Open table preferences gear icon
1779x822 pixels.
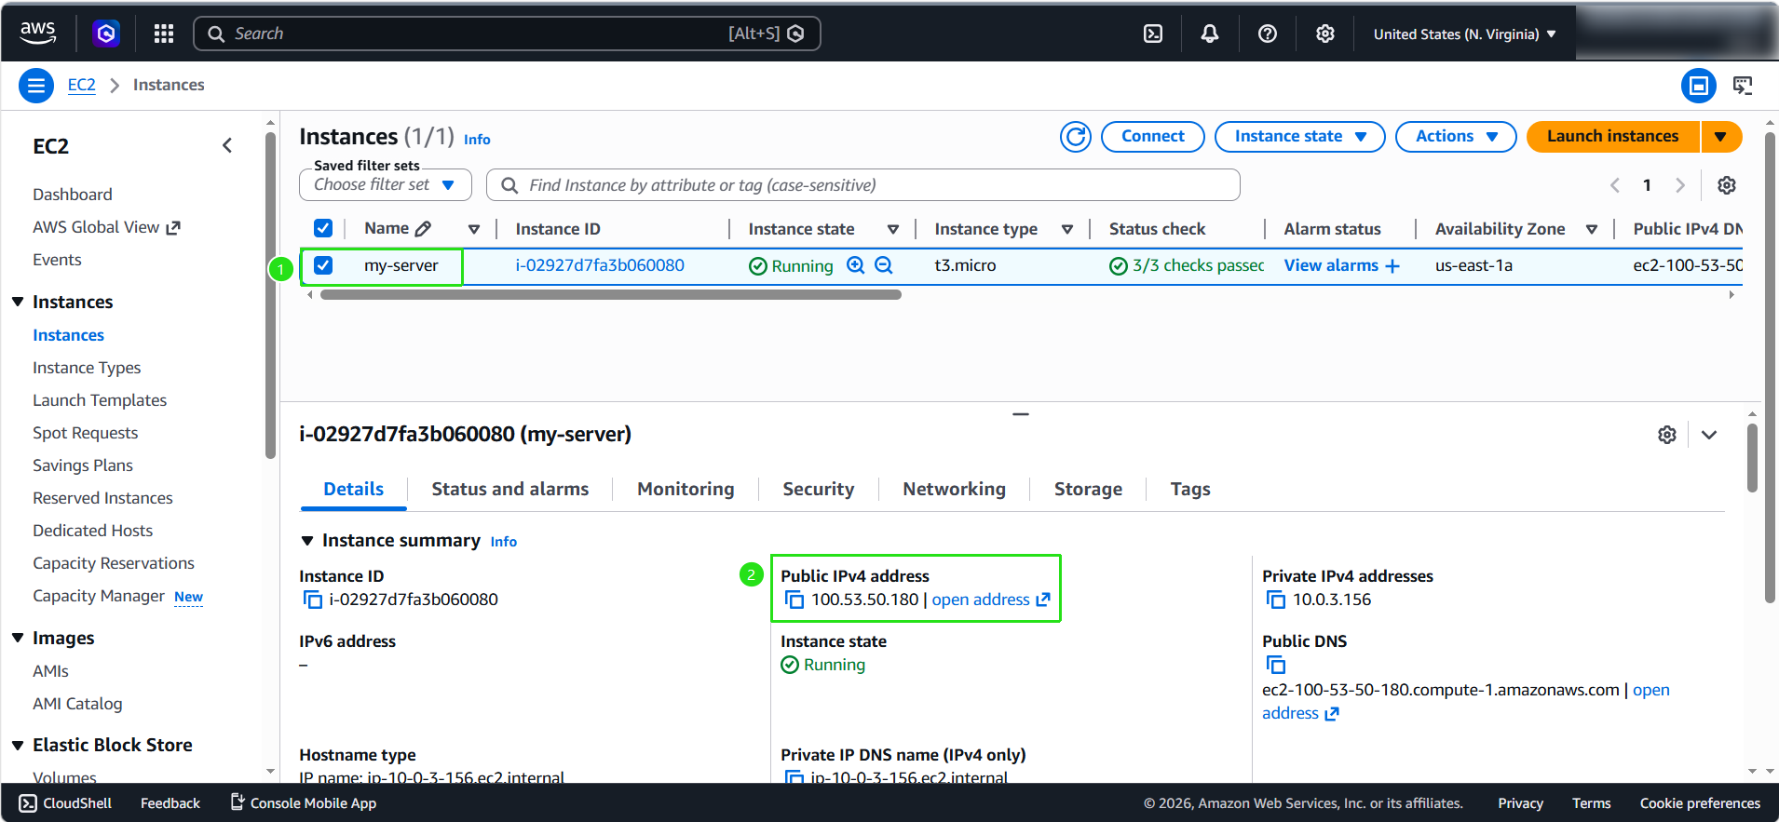[1727, 185]
